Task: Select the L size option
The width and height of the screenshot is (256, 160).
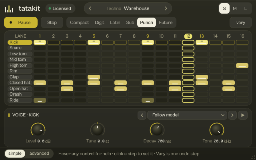Action: point(245,8)
